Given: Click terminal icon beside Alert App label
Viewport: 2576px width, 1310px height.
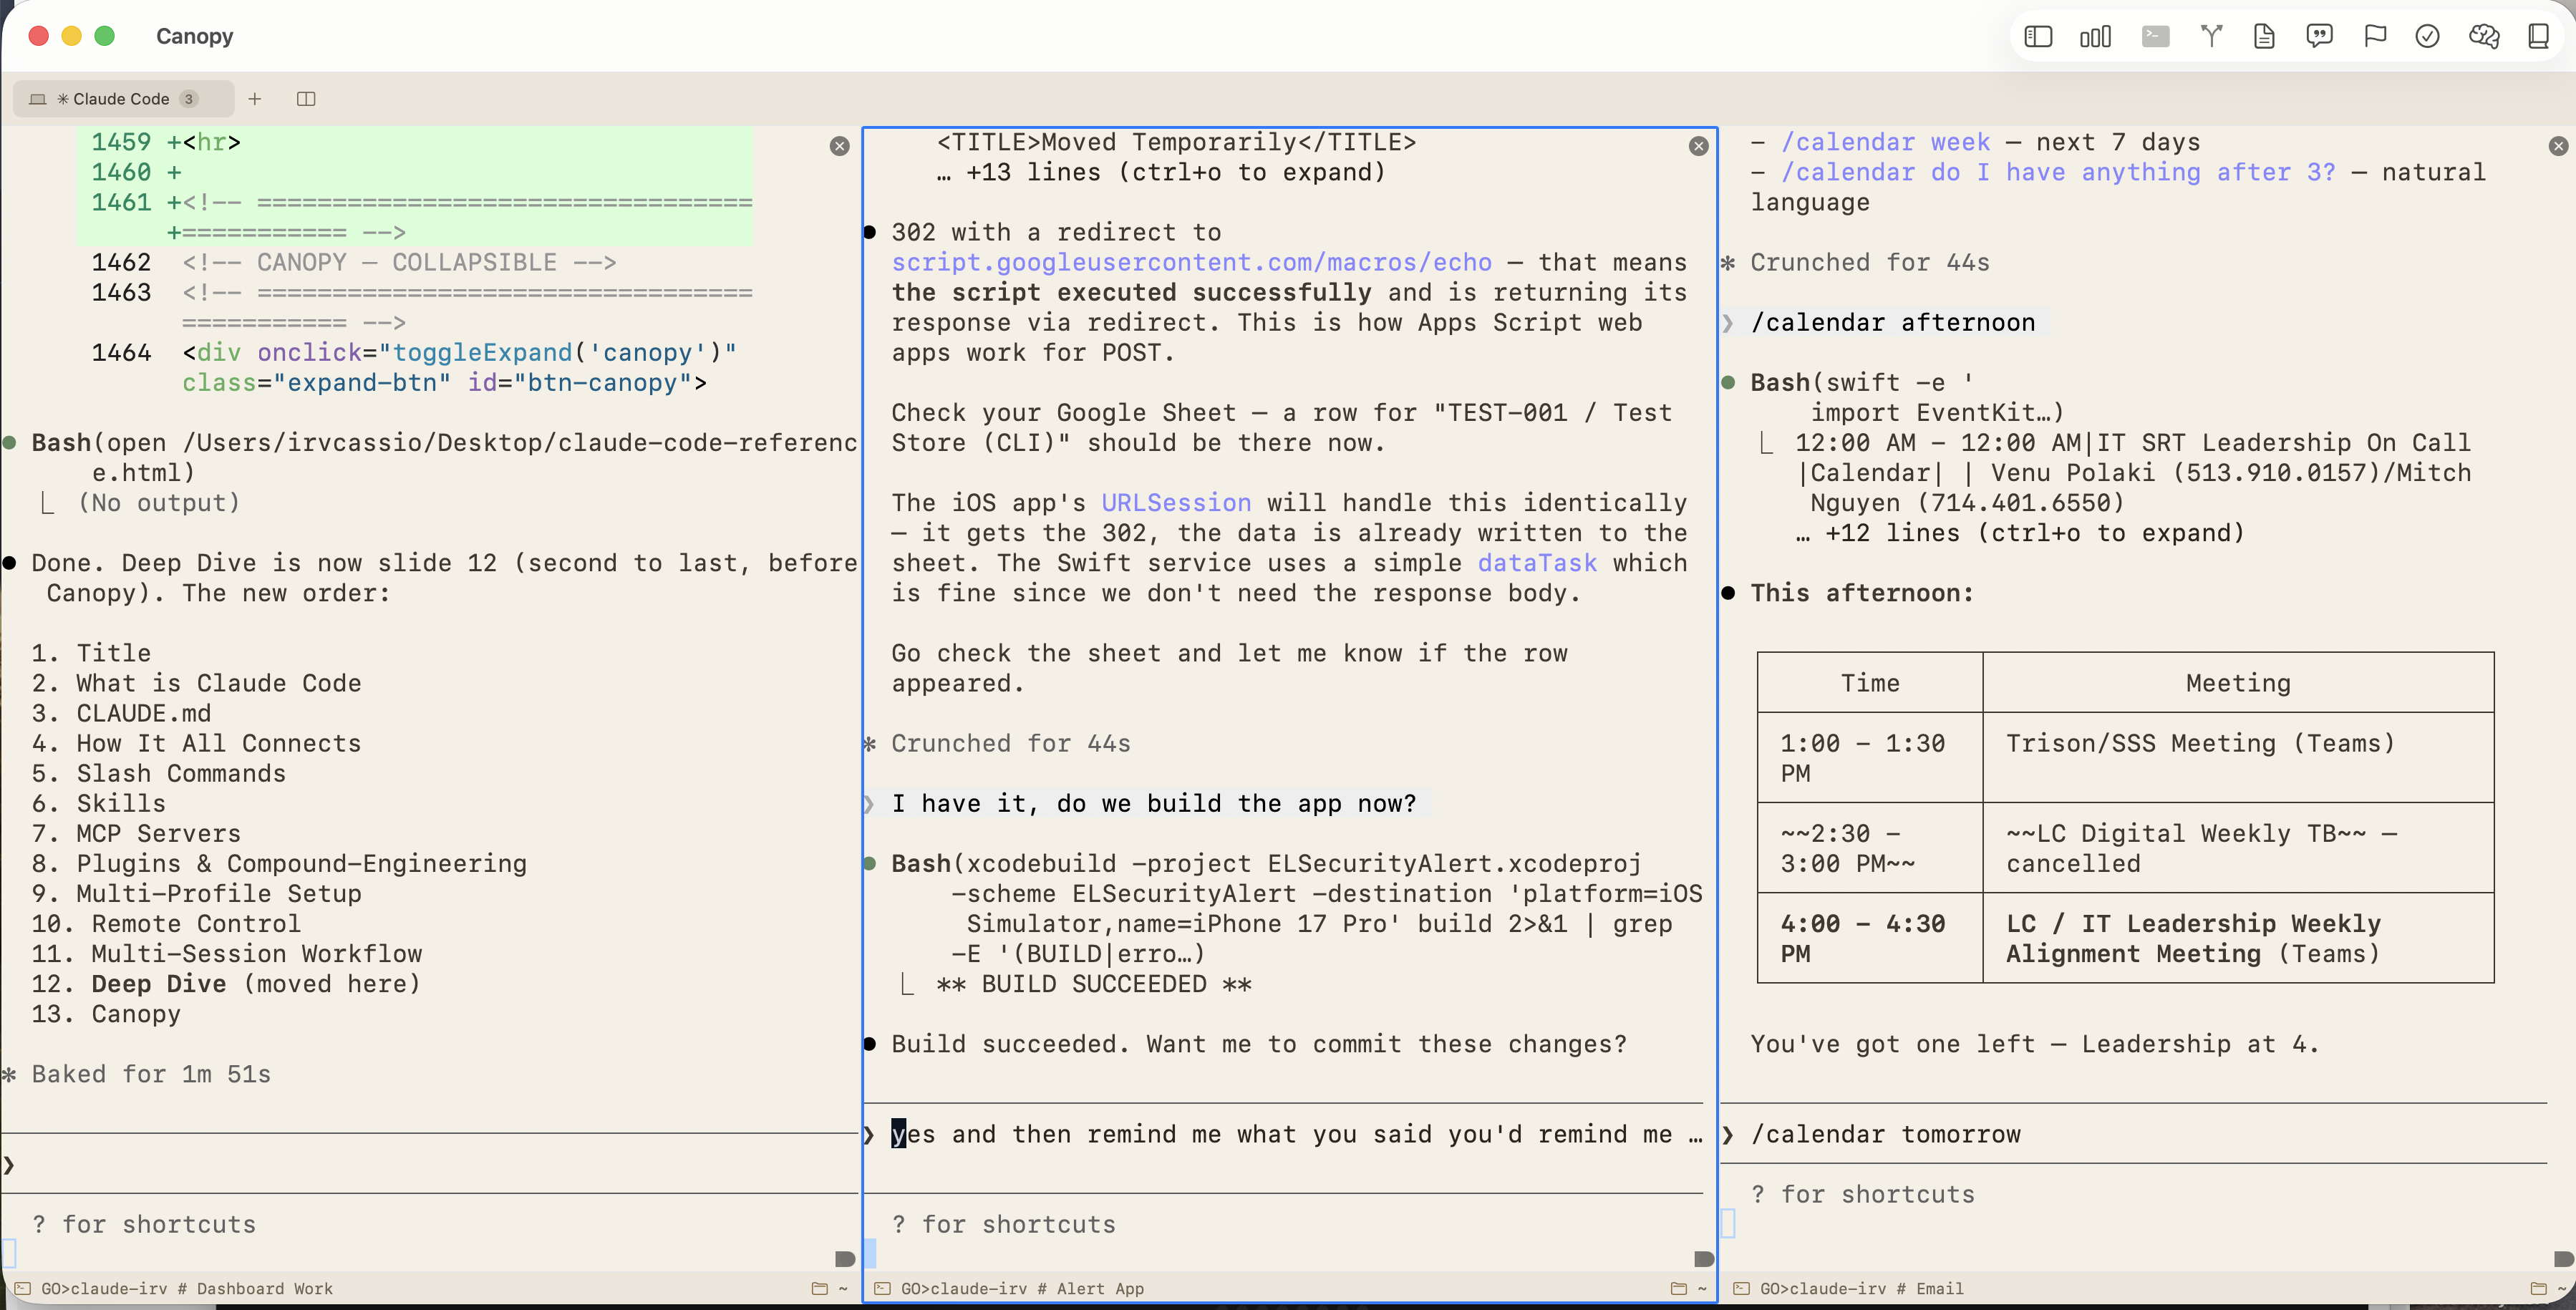Looking at the screenshot, I should pos(882,1288).
